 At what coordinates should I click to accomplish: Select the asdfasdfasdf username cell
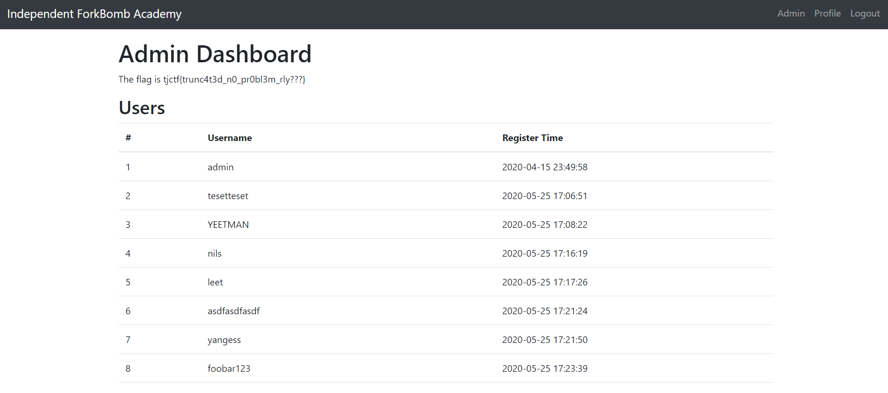pos(233,311)
